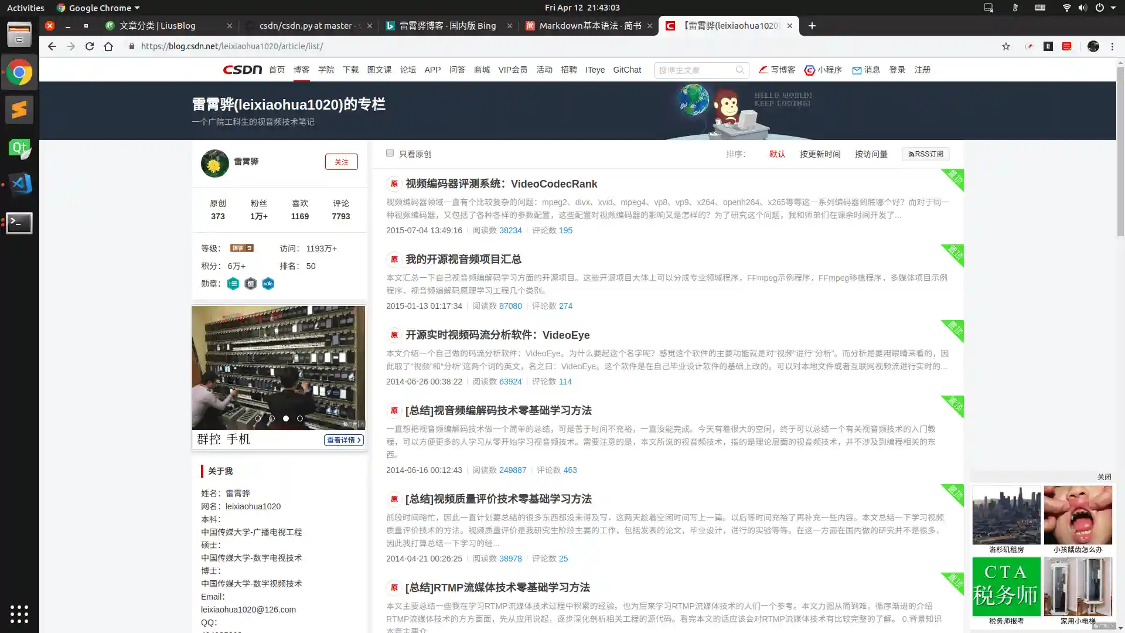The height and width of the screenshot is (633, 1125).
Task: Sort articles by 按访问量
Action: (871, 154)
